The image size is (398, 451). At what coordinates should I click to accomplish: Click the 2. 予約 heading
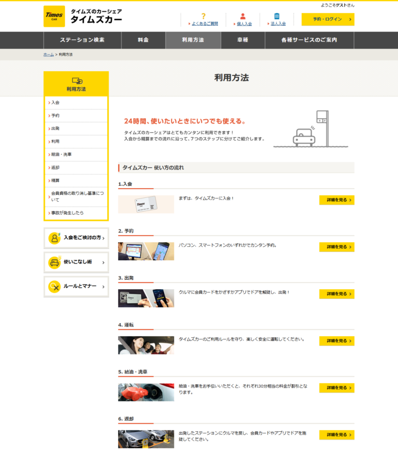coord(126,231)
